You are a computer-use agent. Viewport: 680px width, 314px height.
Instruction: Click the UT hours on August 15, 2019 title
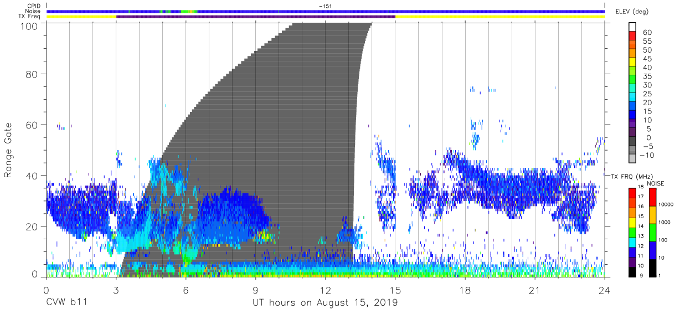tap(325, 302)
